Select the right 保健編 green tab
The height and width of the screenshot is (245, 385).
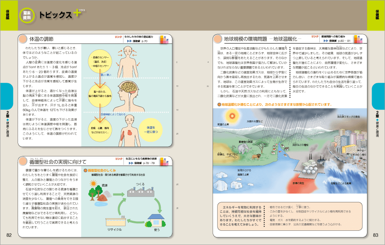pyautogui.click(x=376, y=15)
